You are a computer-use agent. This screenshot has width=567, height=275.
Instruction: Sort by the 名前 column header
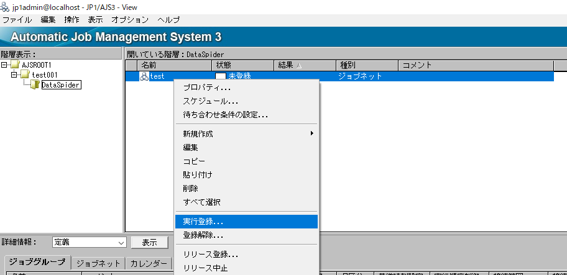[x=174, y=65]
